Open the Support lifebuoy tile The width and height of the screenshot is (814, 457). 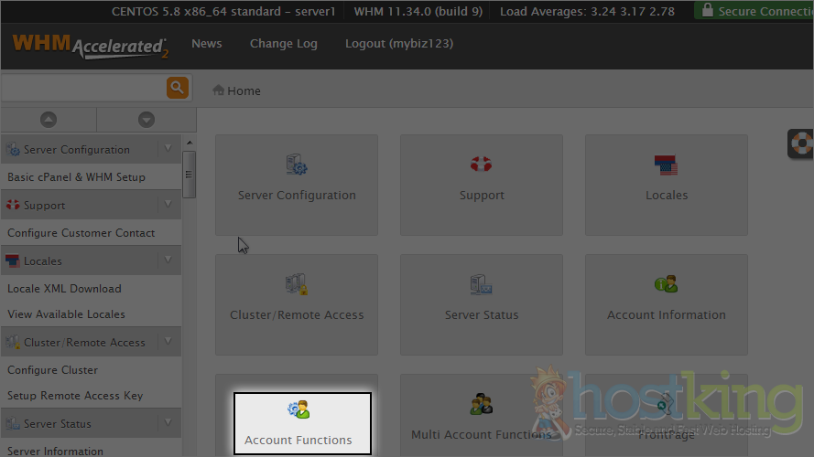pyautogui.click(x=482, y=165)
